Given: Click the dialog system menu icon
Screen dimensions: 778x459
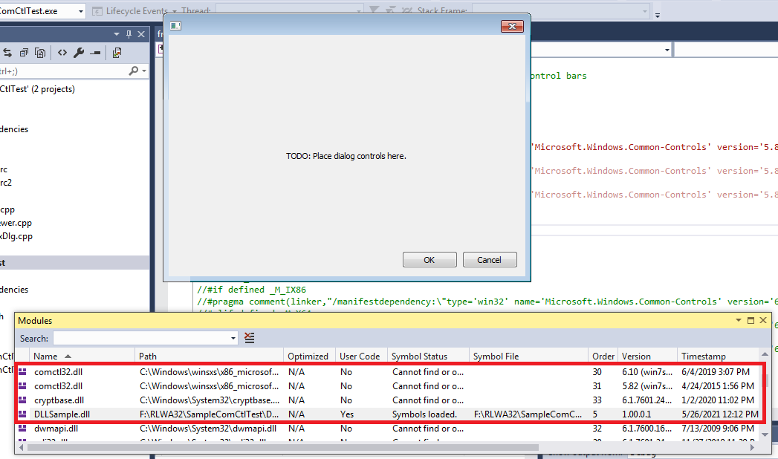Looking at the screenshot, I should pos(175,26).
